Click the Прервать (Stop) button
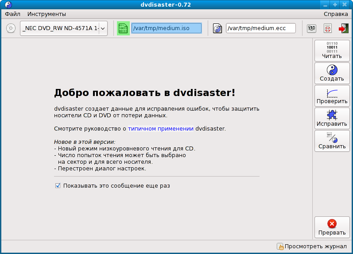Screen dimensions: 353x254 tap(332, 227)
